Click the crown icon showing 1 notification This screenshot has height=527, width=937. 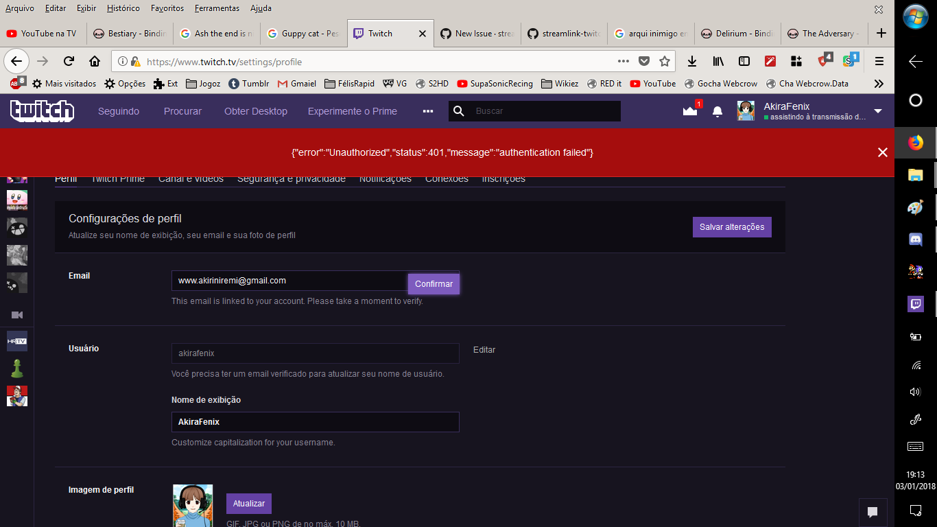[x=691, y=110]
